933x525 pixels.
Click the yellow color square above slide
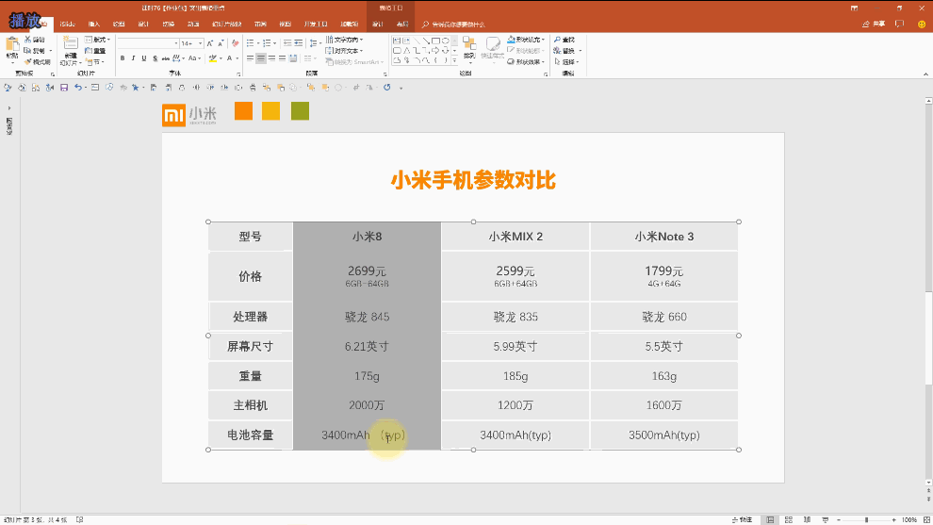tap(270, 110)
